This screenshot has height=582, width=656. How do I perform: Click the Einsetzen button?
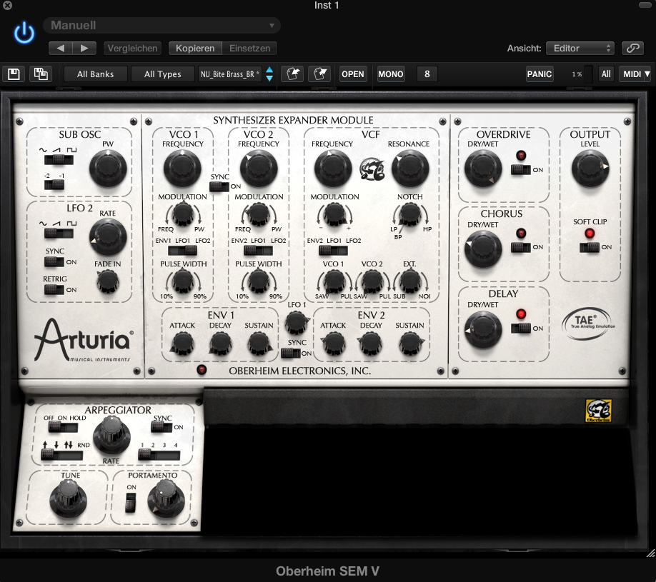click(250, 48)
